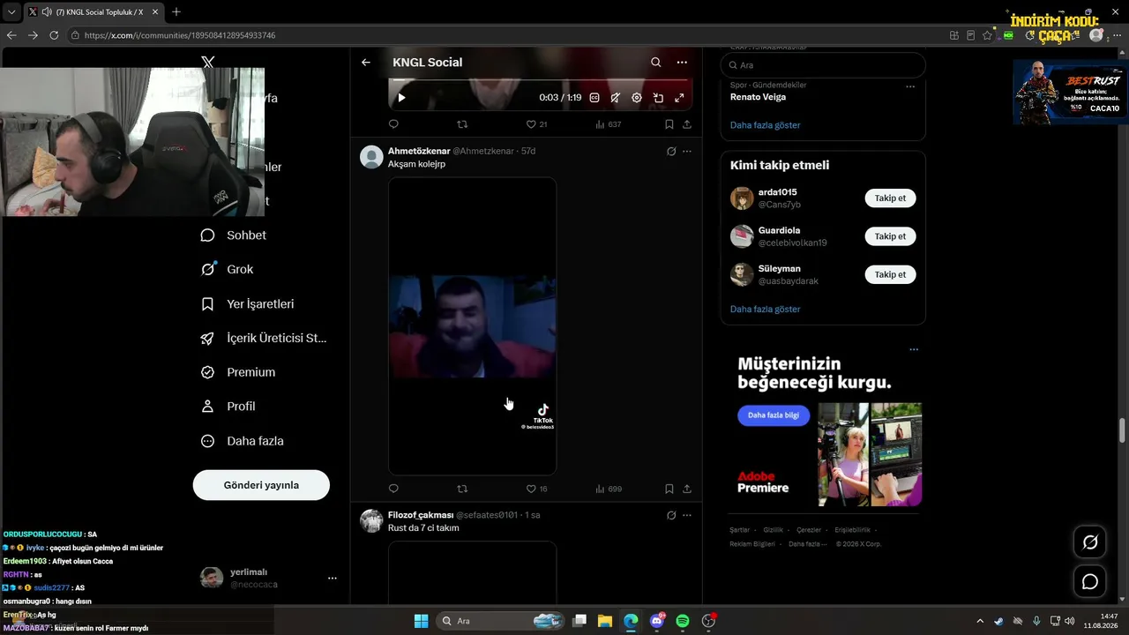Image resolution: width=1129 pixels, height=635 pixels.
Task: Search within KNGL Social community
Action: tap(655, 63)
